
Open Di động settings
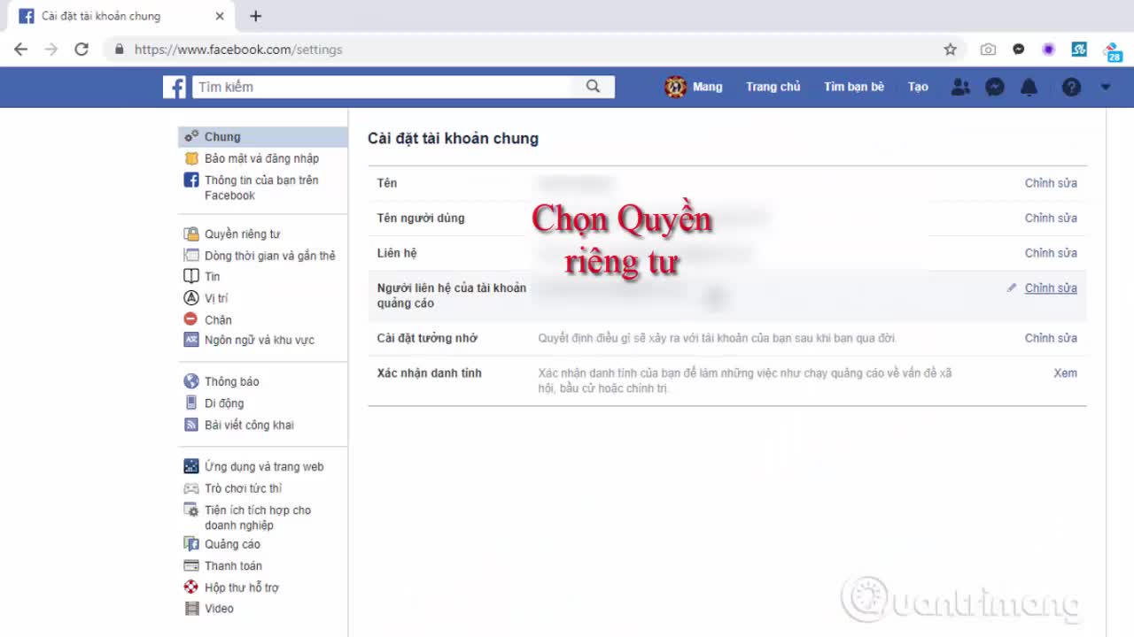tap(223, 403)
